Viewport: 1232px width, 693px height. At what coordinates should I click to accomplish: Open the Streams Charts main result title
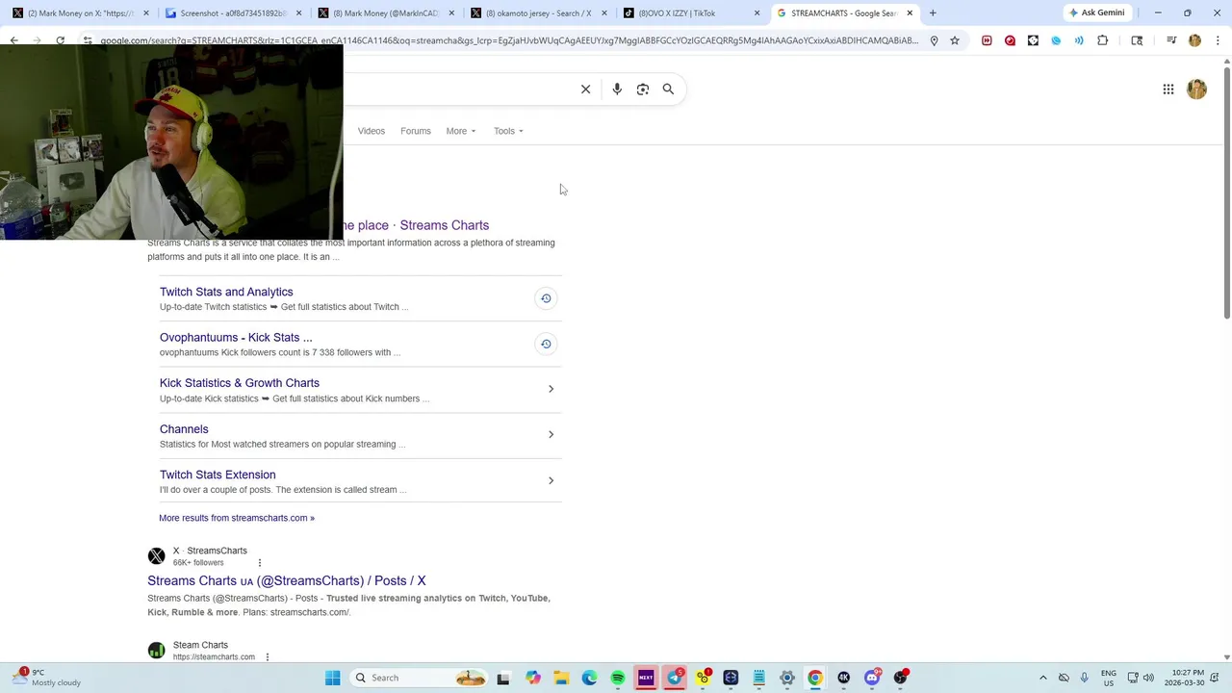pyautogui.click(x=417, y=225)
